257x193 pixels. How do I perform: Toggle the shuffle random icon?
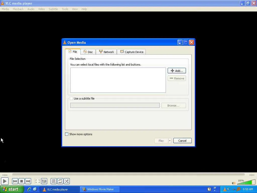(x=67, y=181)
